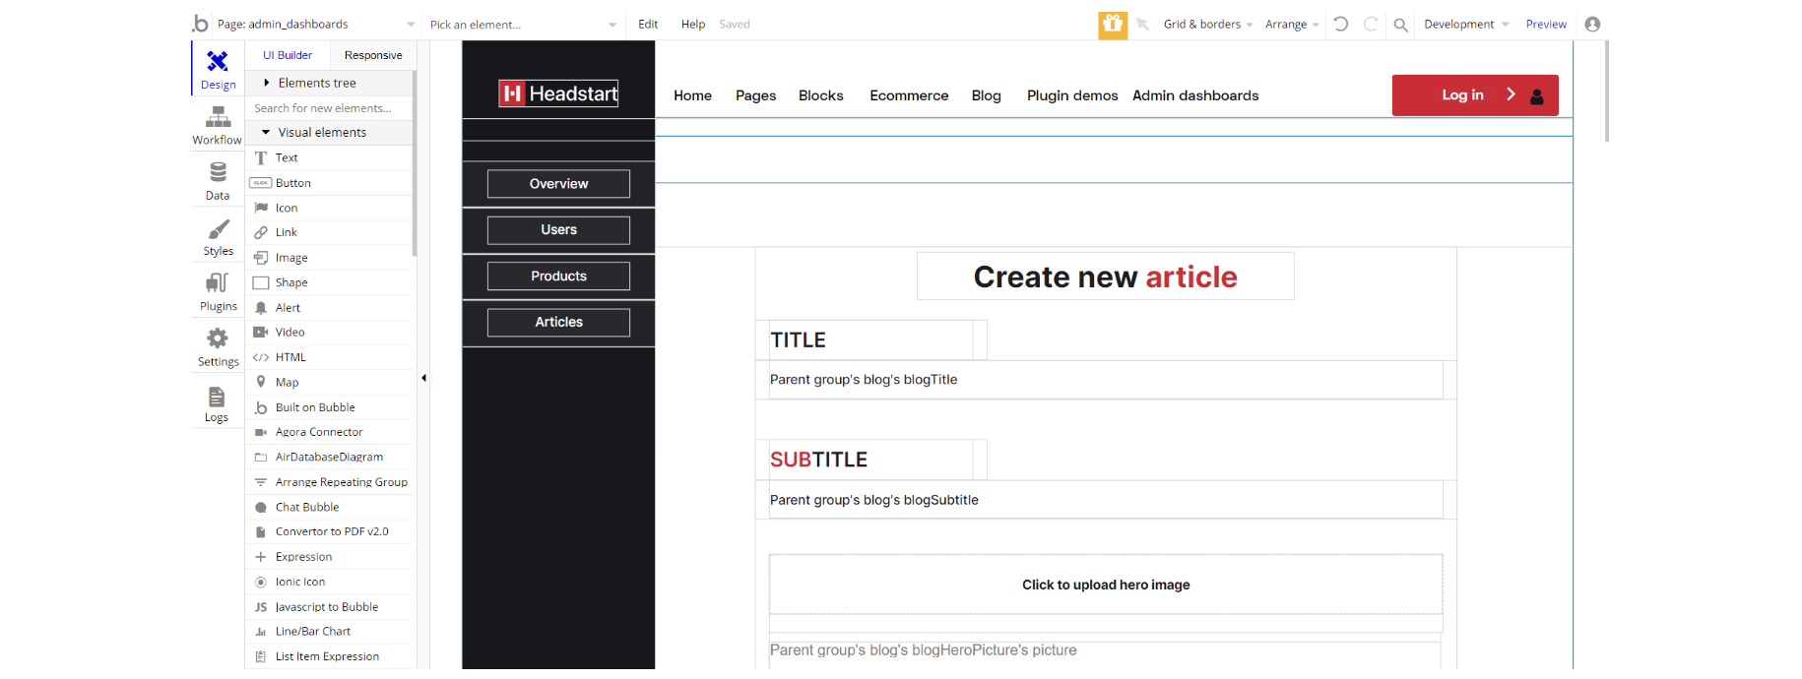The image size is (1802, 679).
Task: Click the gift box icon
Action: click(x=1113, y=25)
